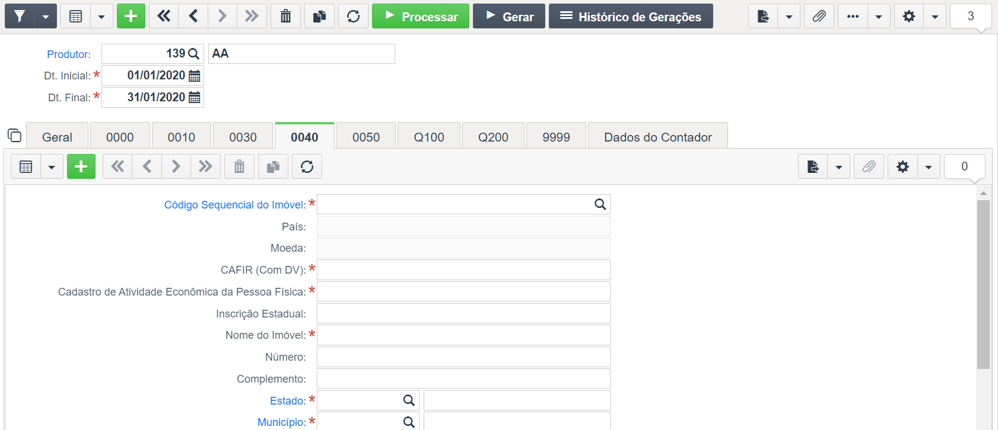
Task: Refresh data with top toolbar reload icon
Action: [353, 17]
